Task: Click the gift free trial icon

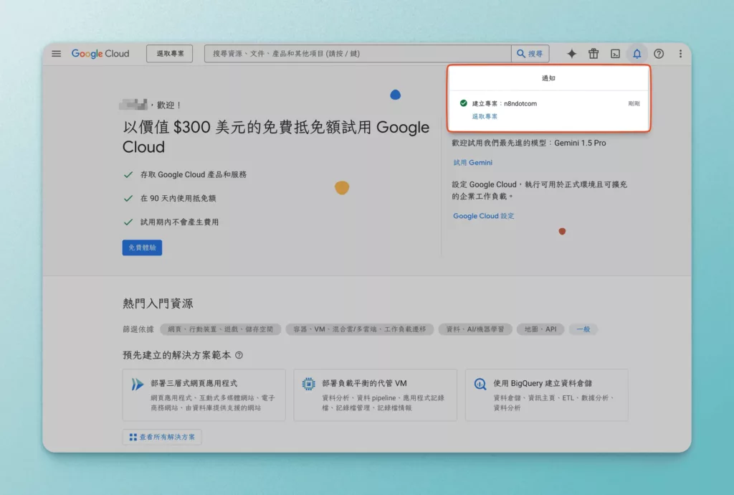Action: point(594,54)
